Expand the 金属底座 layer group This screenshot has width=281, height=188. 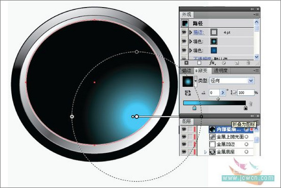coord(205,152)
